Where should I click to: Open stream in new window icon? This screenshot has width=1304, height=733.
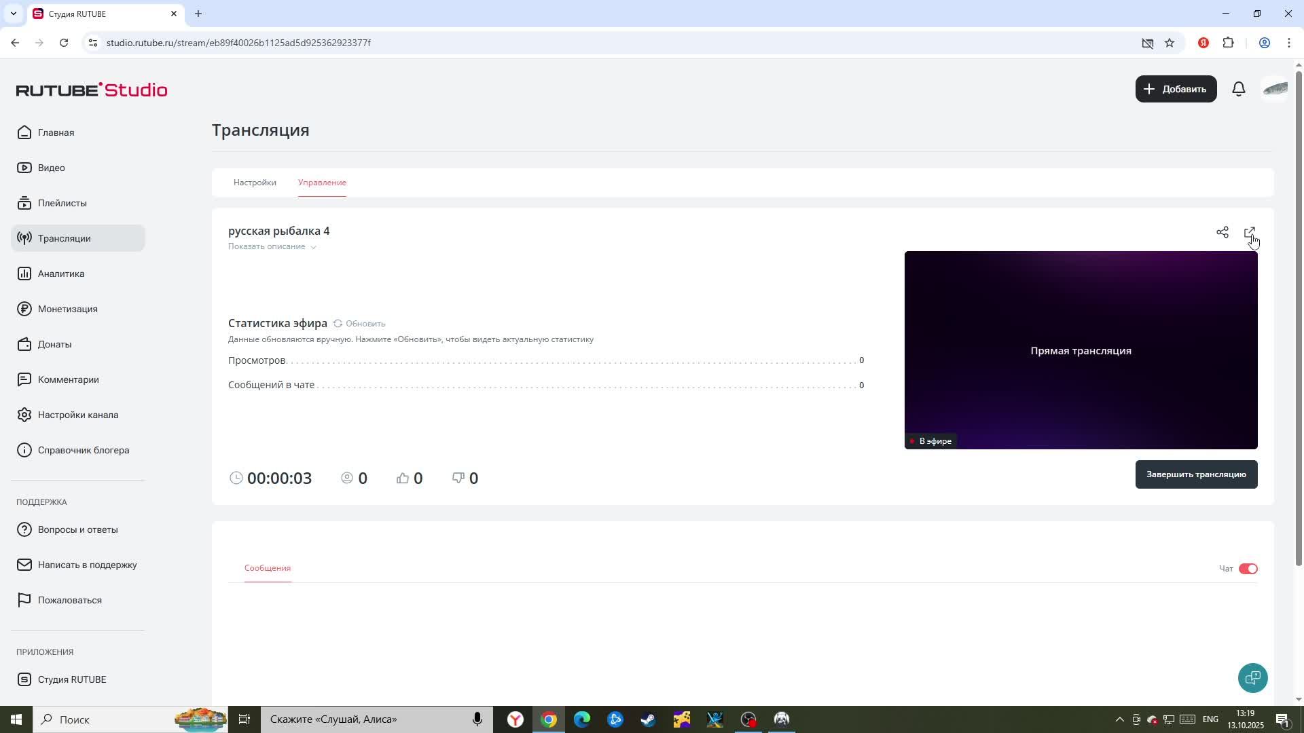pyautogui.click(x=1249, y=233)
